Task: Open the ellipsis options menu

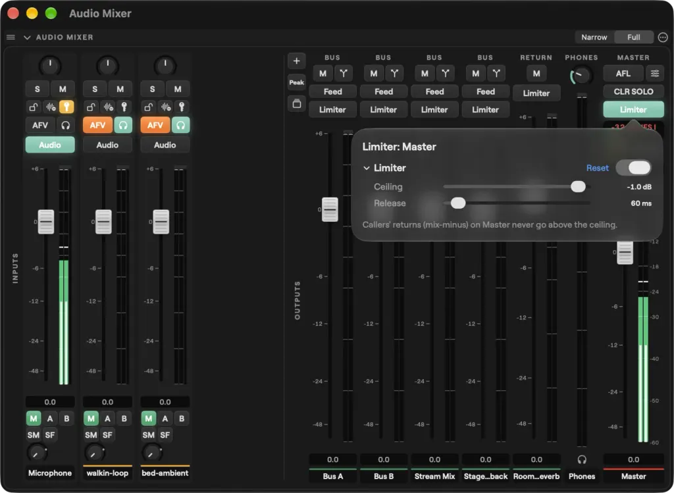Action: pos(663,38)
